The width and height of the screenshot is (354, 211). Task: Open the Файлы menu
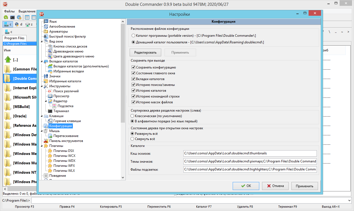coord(9,11)
